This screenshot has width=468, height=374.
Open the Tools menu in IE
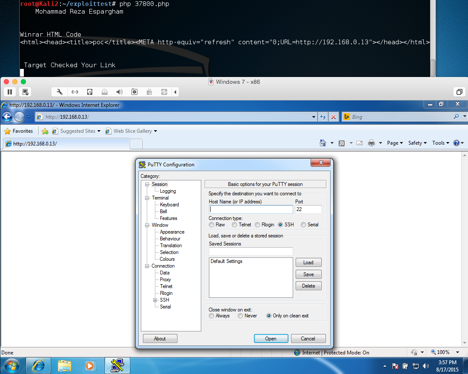(440, 143)
